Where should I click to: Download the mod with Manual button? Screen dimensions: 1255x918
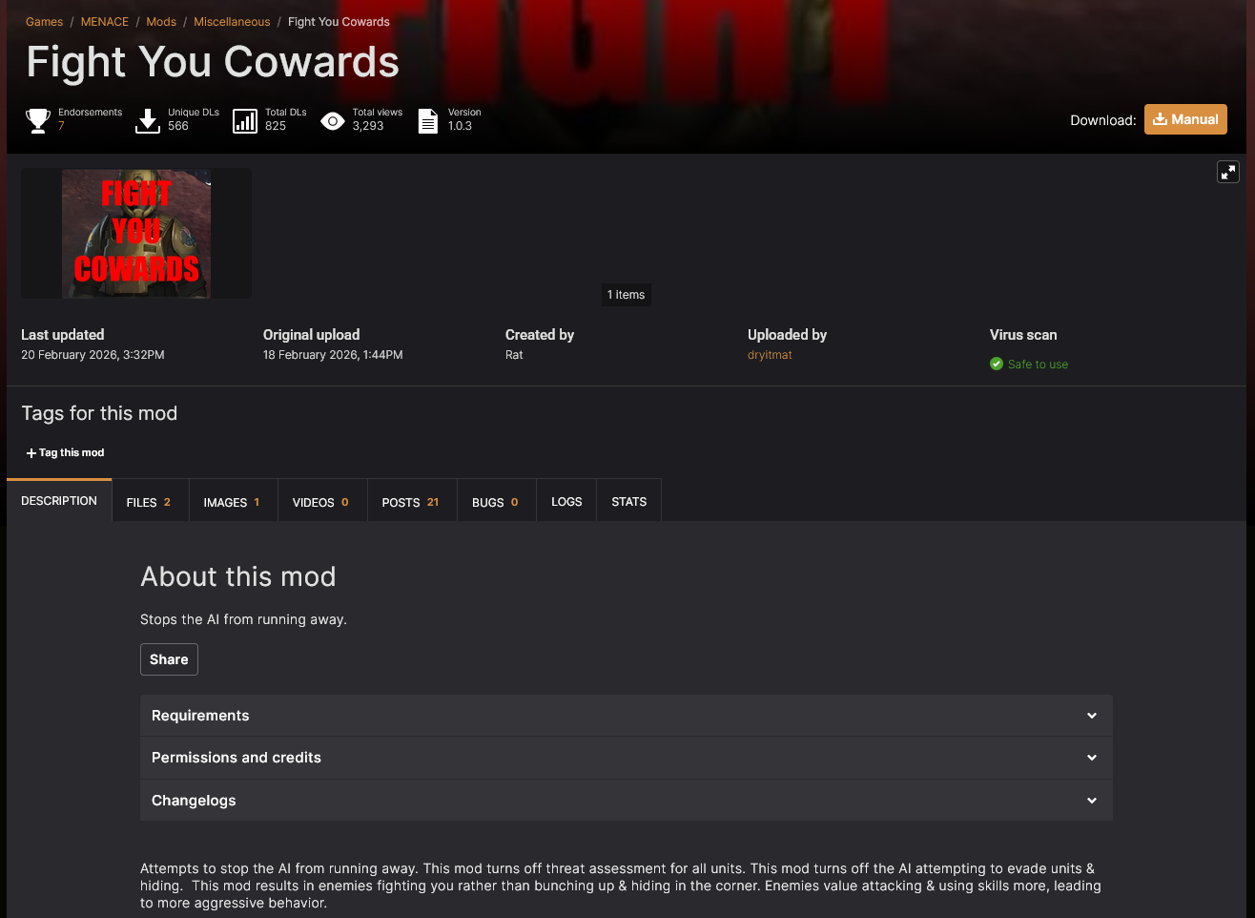pyautogui.click(x=1185, y=119)
